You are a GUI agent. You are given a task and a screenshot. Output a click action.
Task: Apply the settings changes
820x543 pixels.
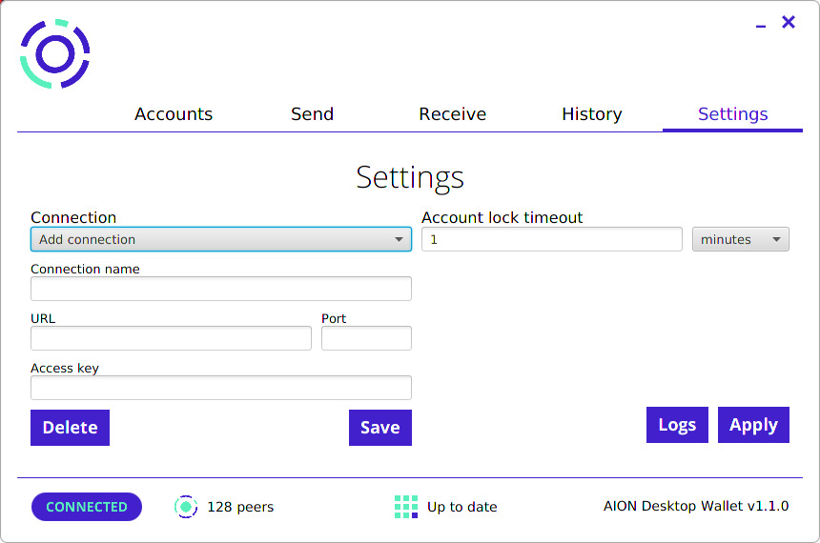tap(753, 425)
